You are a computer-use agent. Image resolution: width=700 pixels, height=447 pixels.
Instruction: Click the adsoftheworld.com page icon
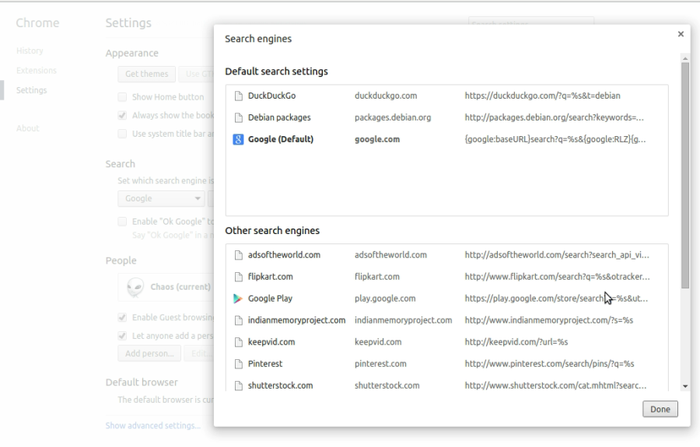coord(239,255)
